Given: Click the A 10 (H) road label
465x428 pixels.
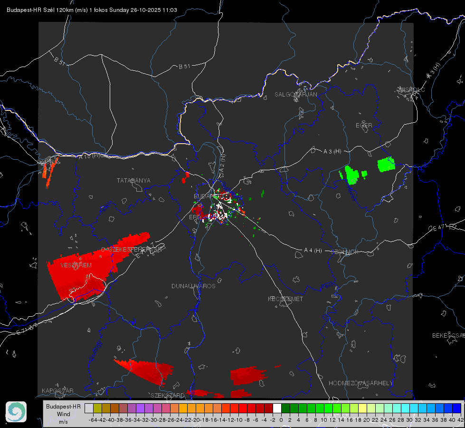Looking at the screenshot, I should 90,156.
